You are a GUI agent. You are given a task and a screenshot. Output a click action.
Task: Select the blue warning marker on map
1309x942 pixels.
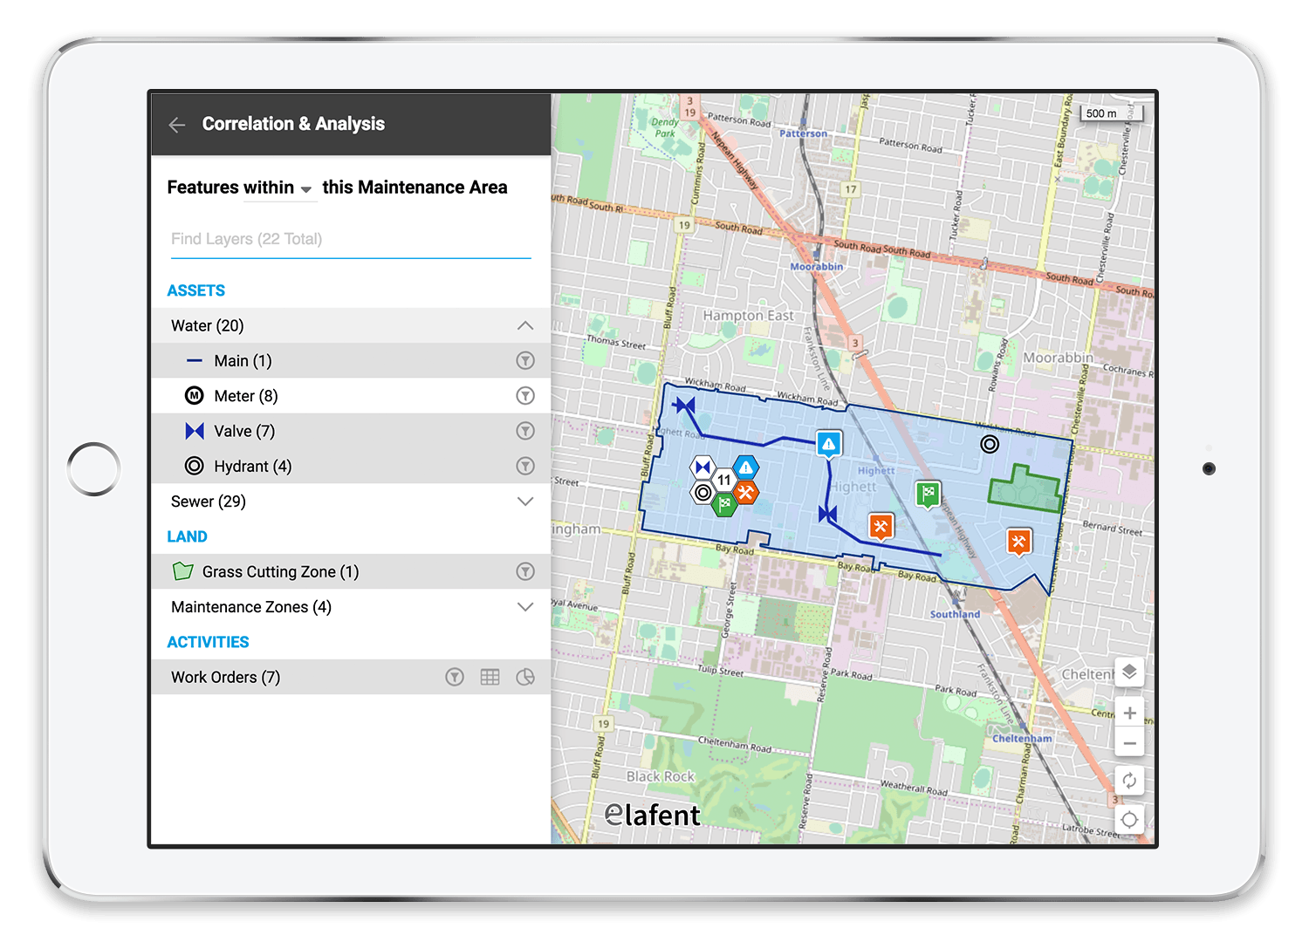pos(829,444)
